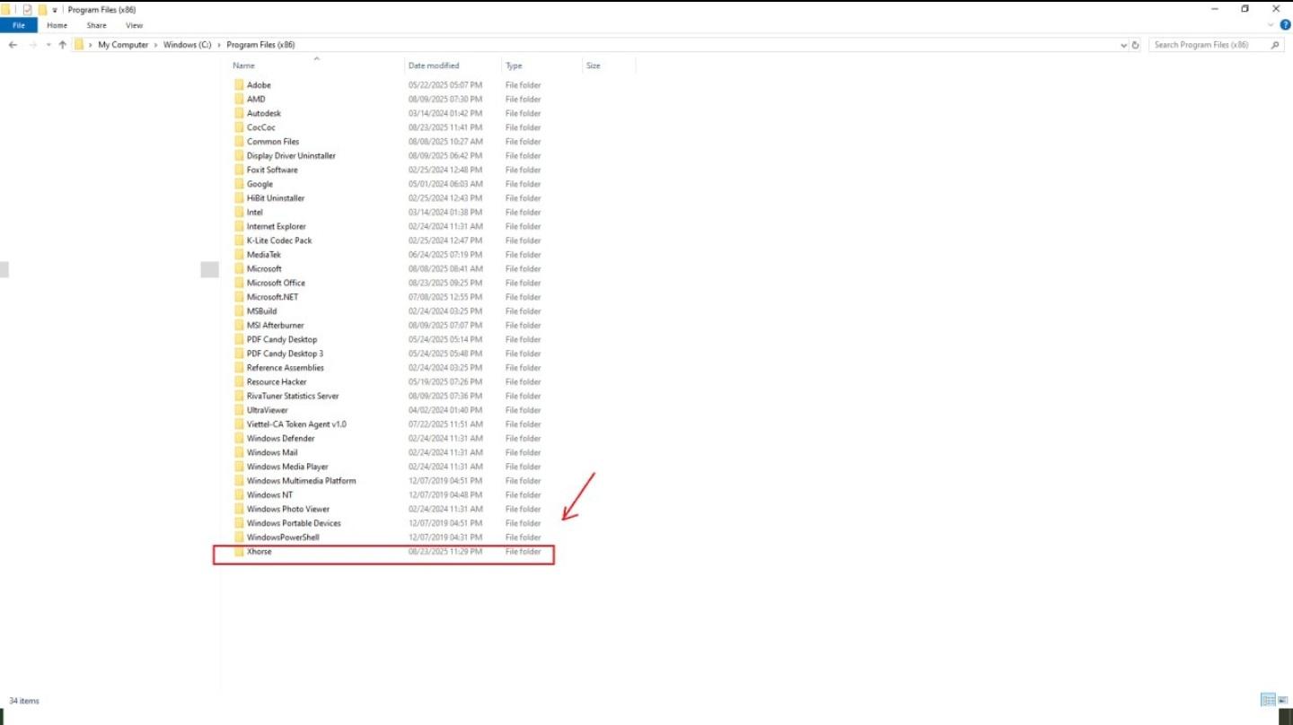Go back to the previous folder
1293x725 pixels.
[x=13, y=45]
